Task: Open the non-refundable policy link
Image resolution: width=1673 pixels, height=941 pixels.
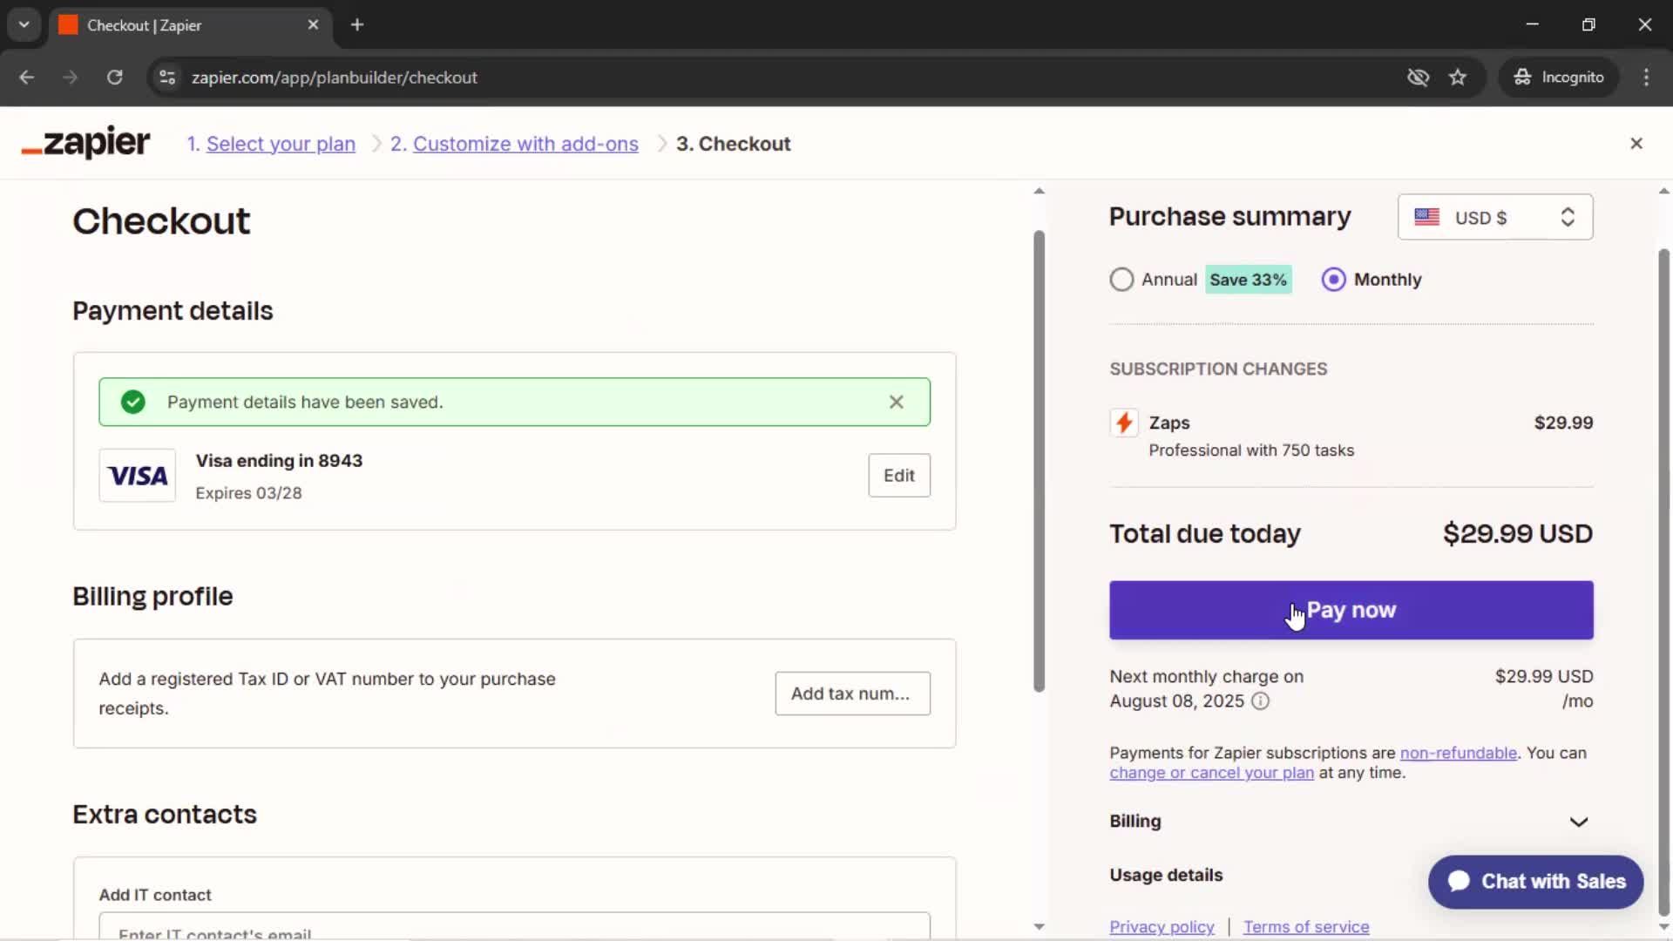Action: click(x=1458, y=753)
